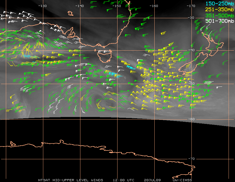Click the -60 latitude label
This screenshot has height=182, width=235.
click(191, 119)
